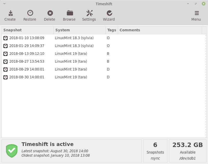
Task: Click the Comments column header
Action: [160, 30]
